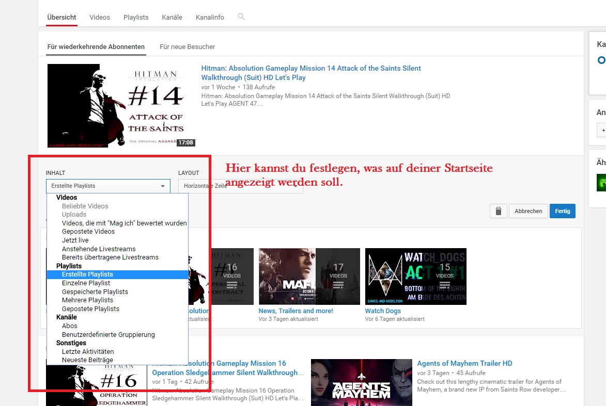Click the channel search magnifier icon
This screenshot has width=606, height=406.
coord(241,17)
